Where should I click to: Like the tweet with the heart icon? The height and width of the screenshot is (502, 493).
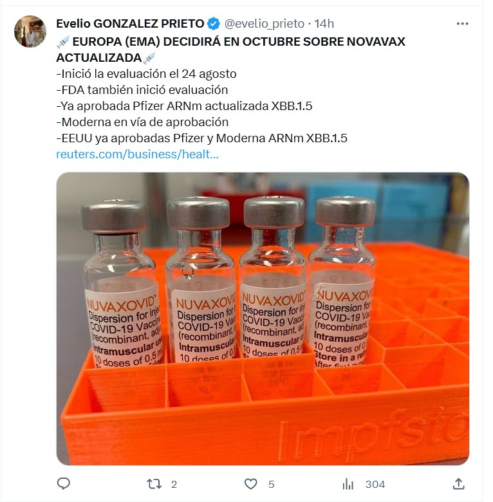click(x=250, y=484)
